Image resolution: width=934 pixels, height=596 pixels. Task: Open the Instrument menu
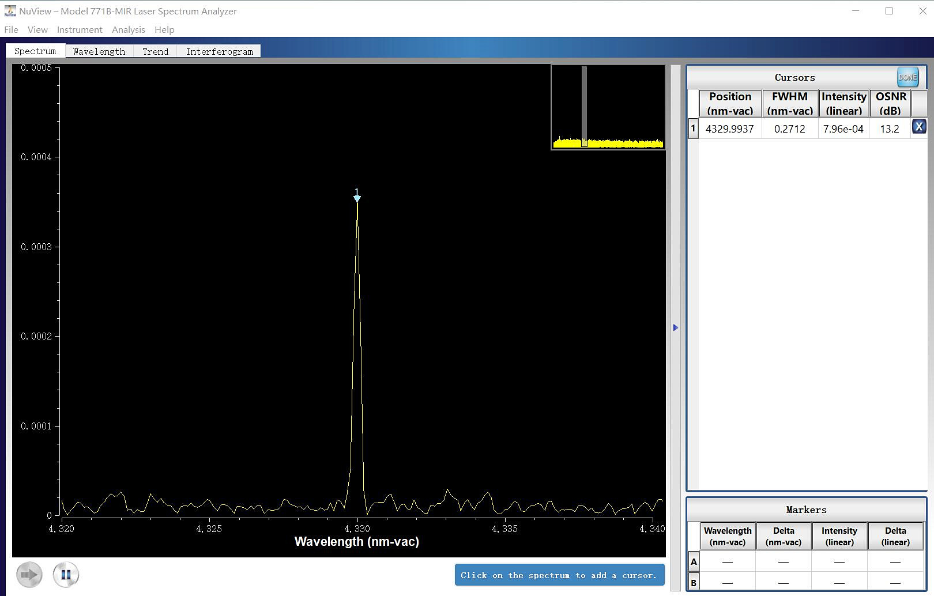point(80,29)
